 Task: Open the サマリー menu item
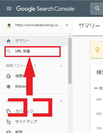click(34, 41)
